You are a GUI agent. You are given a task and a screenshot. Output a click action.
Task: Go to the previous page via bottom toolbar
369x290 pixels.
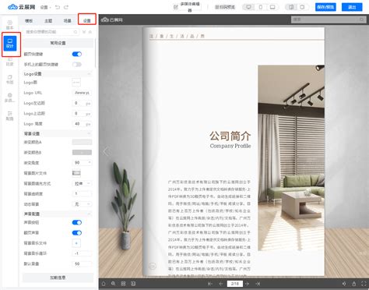pyautogui.click(x=221, y=284)
